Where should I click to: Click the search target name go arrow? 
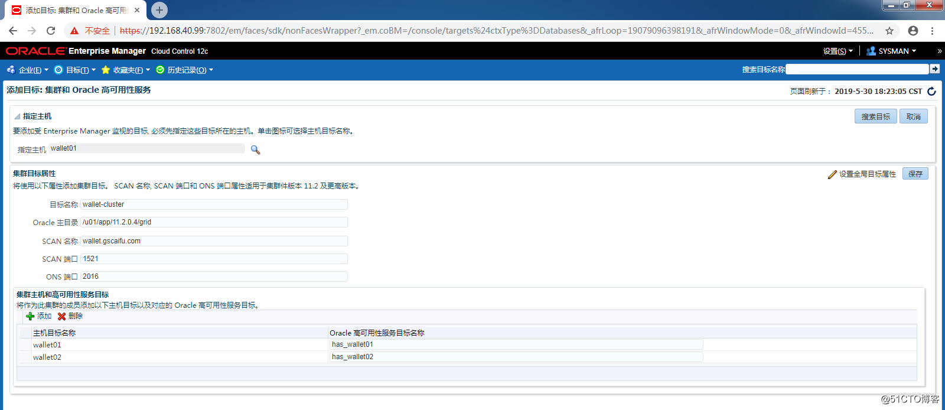click(x=934, y=69)
